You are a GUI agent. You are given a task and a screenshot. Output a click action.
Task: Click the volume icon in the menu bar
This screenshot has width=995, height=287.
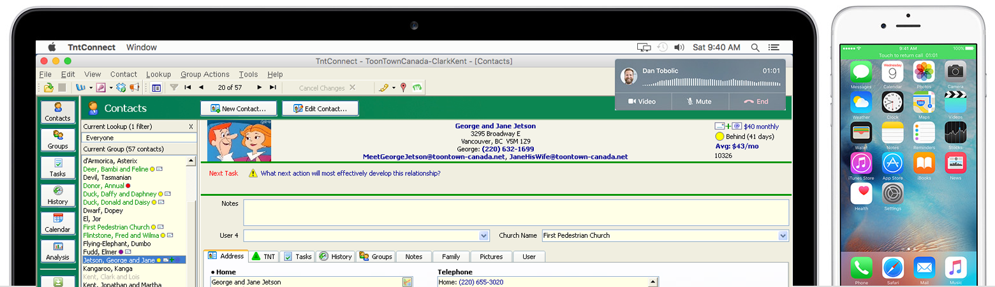pyautogui.click(x=679, y=47)
